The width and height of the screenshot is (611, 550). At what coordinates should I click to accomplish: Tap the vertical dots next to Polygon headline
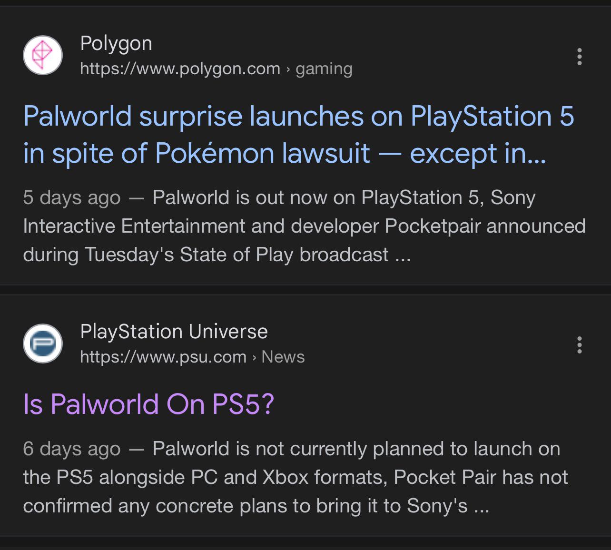[x=579, y=57]
